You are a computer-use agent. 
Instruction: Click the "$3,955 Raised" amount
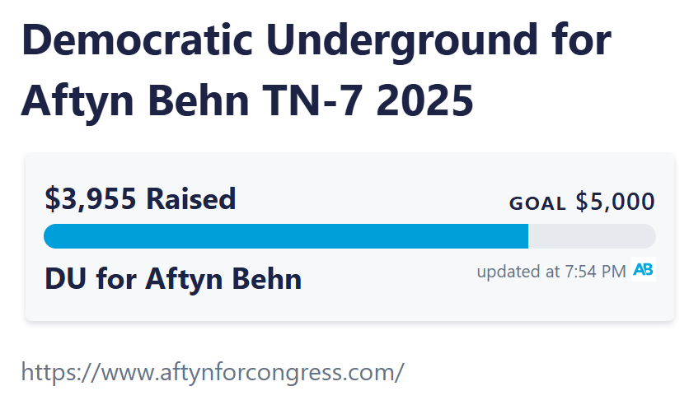click(140, 198)
